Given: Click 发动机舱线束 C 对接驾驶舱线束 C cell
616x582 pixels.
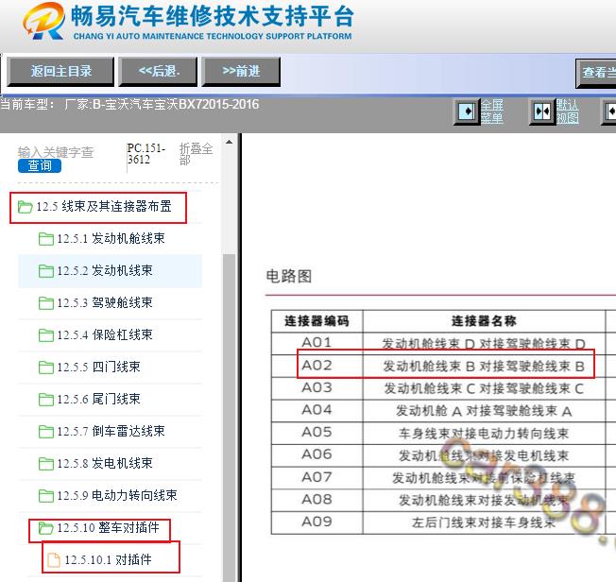Looking at the screenshot, I should pyautogui.click(x=484, y=388).
